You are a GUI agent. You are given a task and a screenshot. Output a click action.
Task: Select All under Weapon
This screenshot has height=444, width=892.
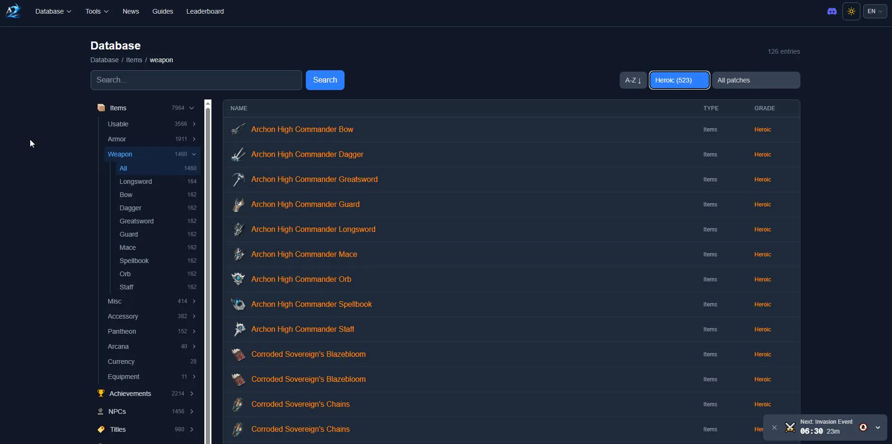[158, 168]
